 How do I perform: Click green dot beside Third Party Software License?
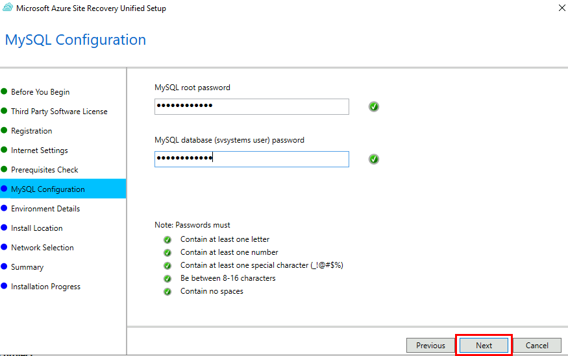4,111
